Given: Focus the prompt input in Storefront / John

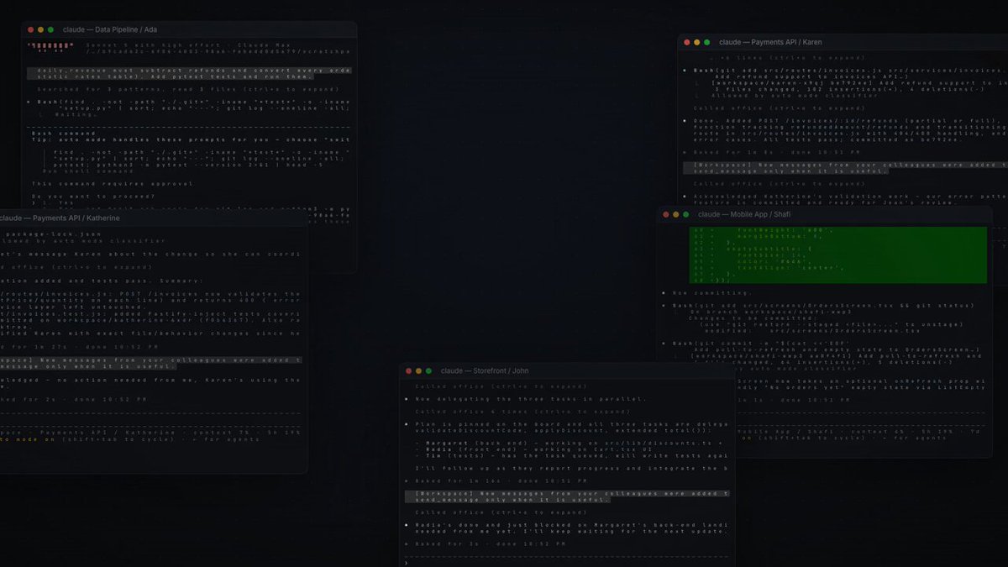Looking at the screenshot, I should 568,562.
